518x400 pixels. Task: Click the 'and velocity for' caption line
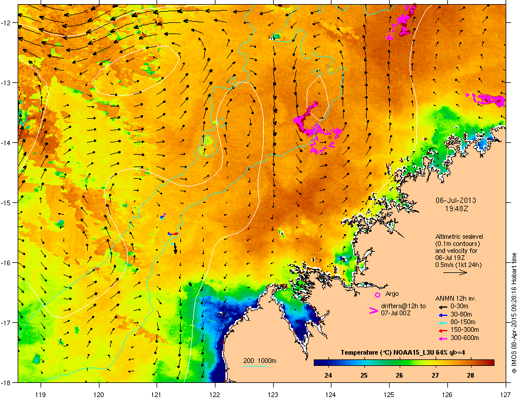[x=456, y=251]
